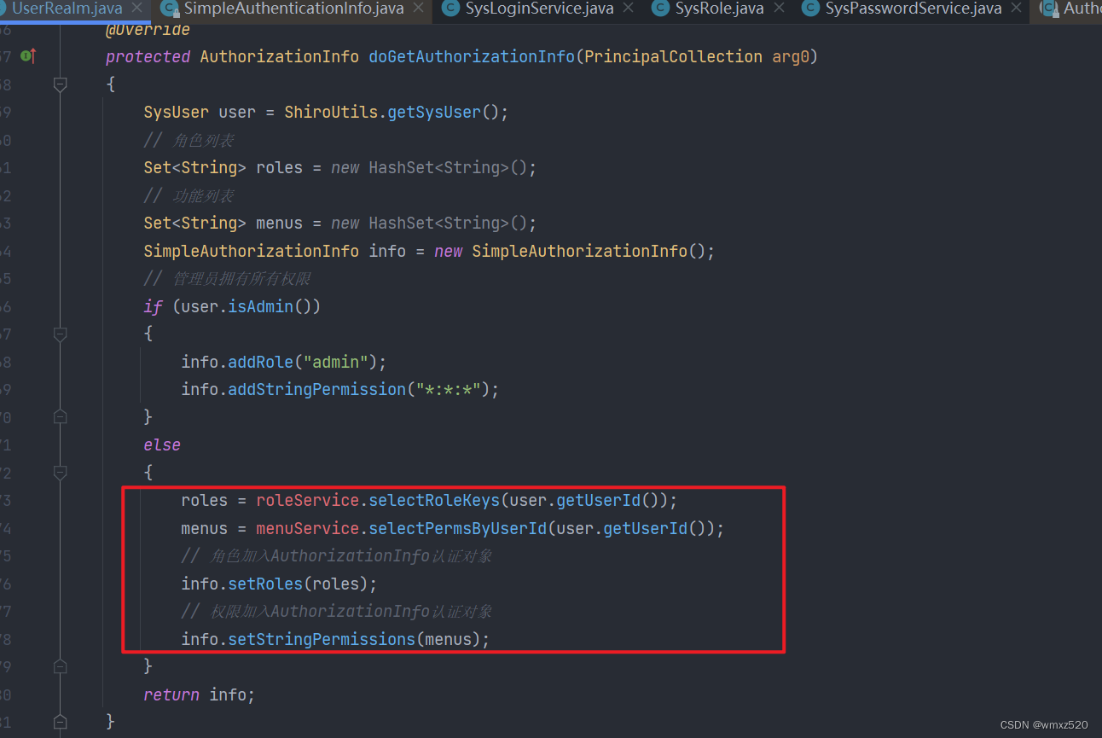Click the menuService field reference
The image size is (1102, 738).
[x=307, y=528]
